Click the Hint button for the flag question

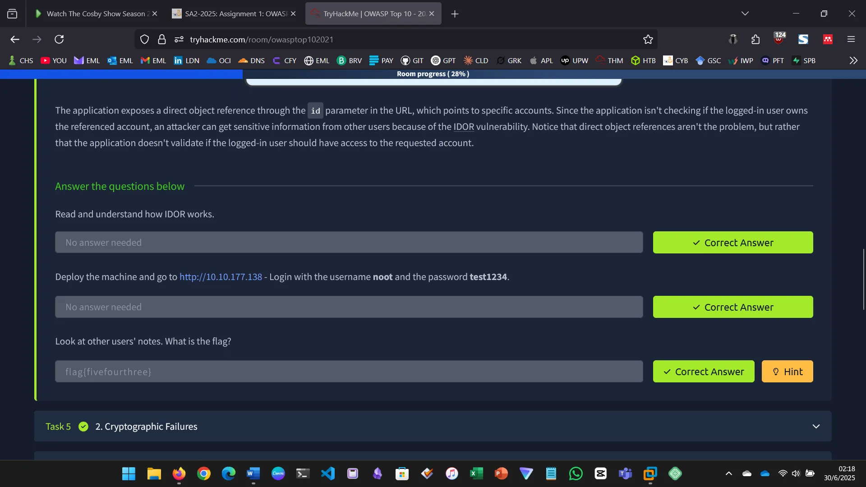pyautogui.click(x=787, y=372)
